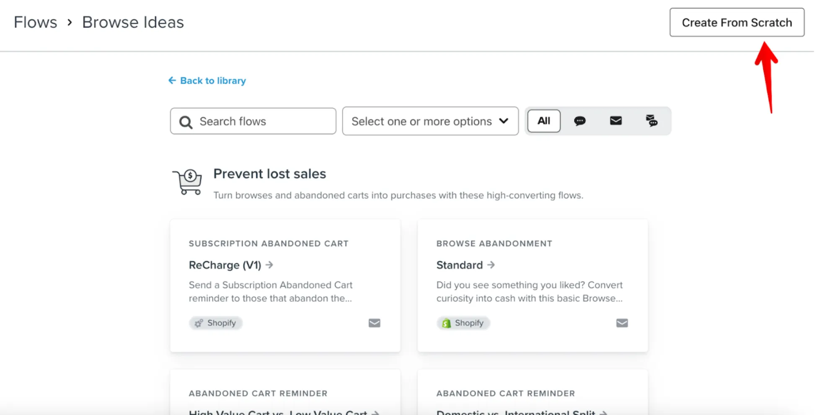Open Domestic vs. International Split card

533,392
